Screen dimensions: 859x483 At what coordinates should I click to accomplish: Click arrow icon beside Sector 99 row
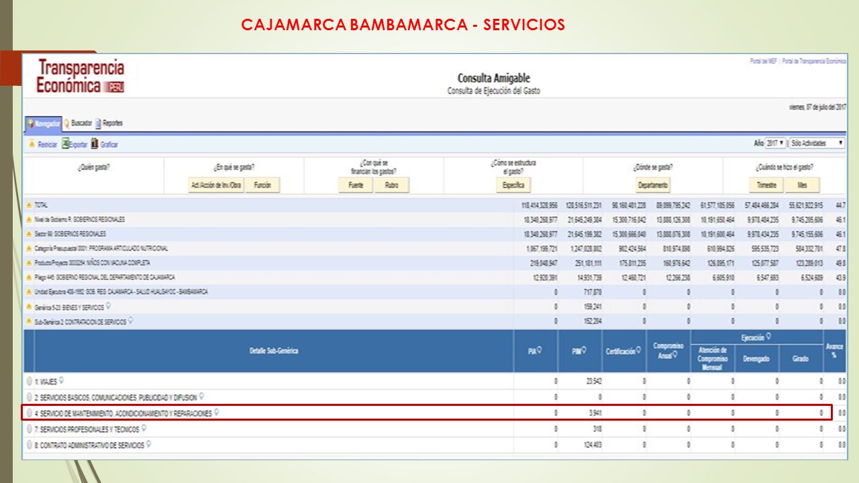(x=29, y=234)
